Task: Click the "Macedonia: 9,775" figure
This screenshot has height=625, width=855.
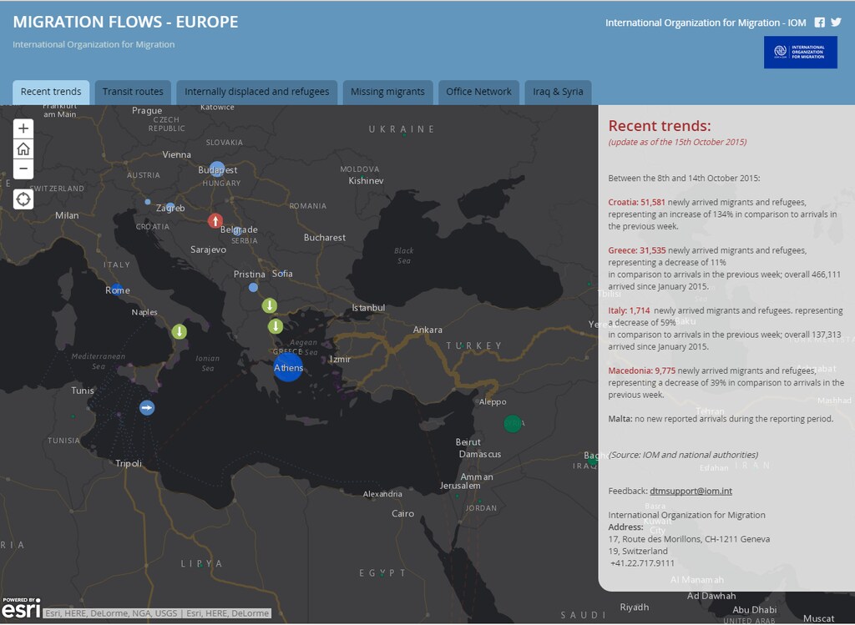Action: (x=642, y=370)
